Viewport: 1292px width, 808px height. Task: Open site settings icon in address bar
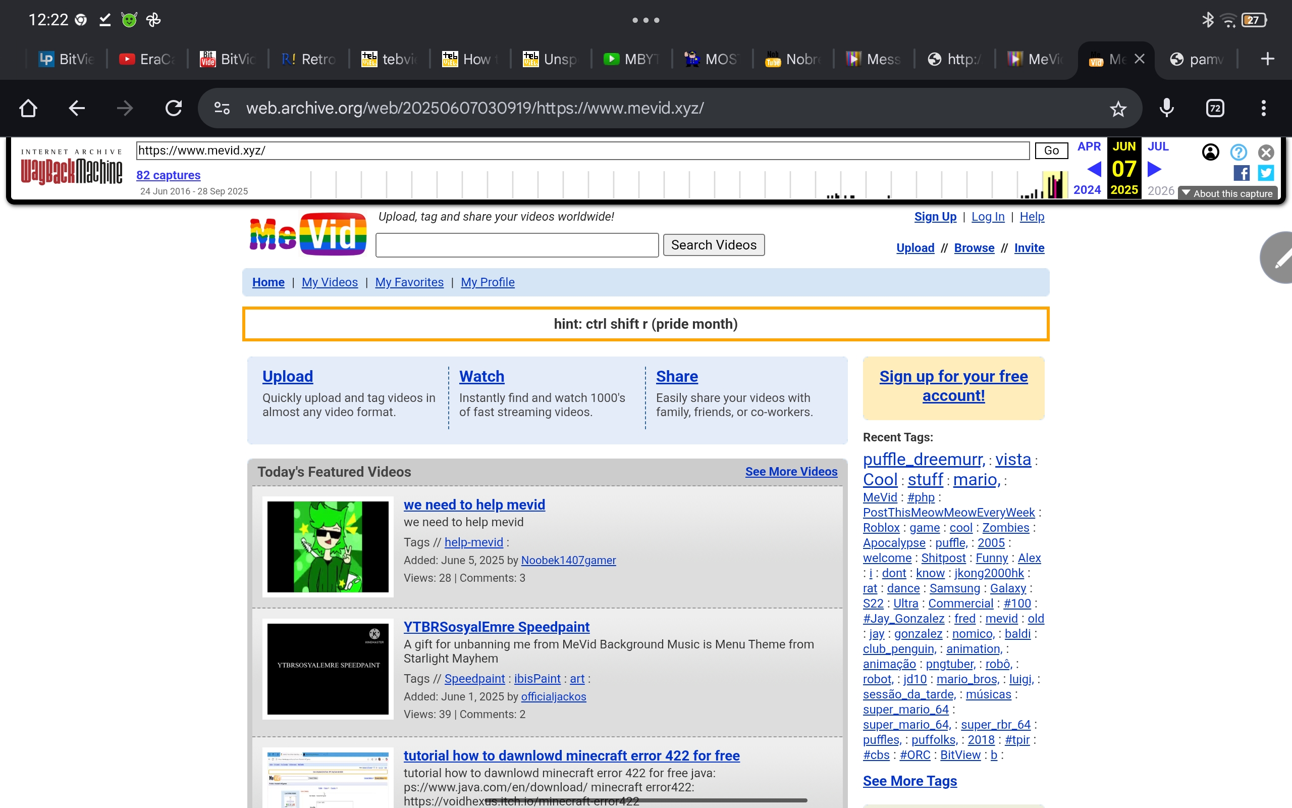point(222,109)
